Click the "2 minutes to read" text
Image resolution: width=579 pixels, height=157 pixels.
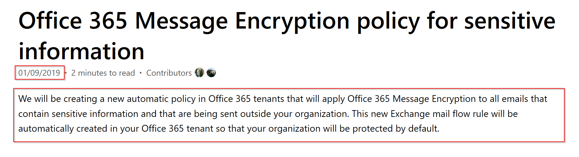[103, 73]
